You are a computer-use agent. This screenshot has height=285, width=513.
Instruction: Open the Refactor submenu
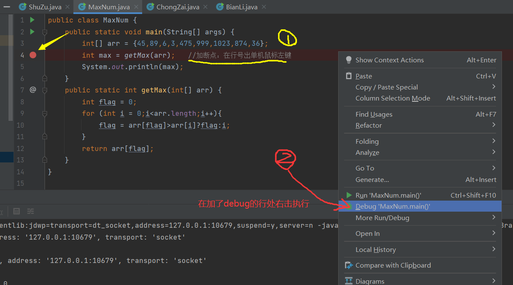tap(420, 126)
